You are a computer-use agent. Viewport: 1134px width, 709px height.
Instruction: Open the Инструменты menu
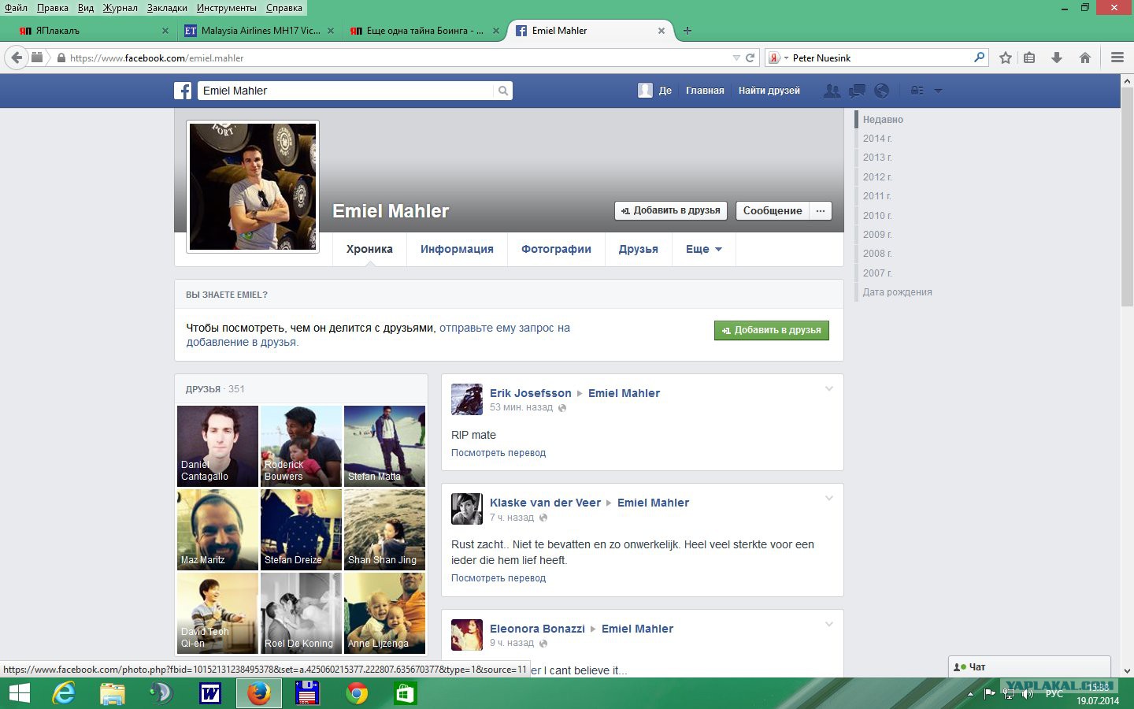click(227, 8)
